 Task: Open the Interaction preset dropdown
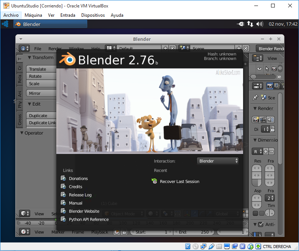click(218, 161)
